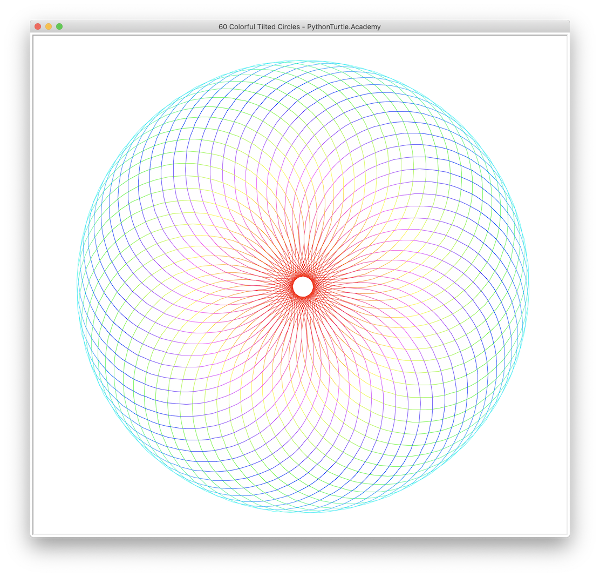The height and width of the screenshot is (577, 600).
Task: Click the white circle at spirograph center
Action: point(303,286)
